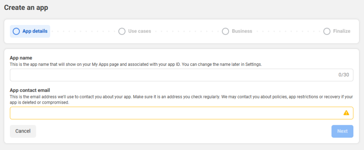Open the App details step label
The image size is (364, 150).
pyautogui.click(x=35, y=31)
